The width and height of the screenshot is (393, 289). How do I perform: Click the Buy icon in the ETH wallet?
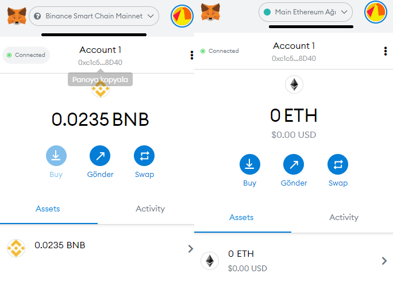250,164
